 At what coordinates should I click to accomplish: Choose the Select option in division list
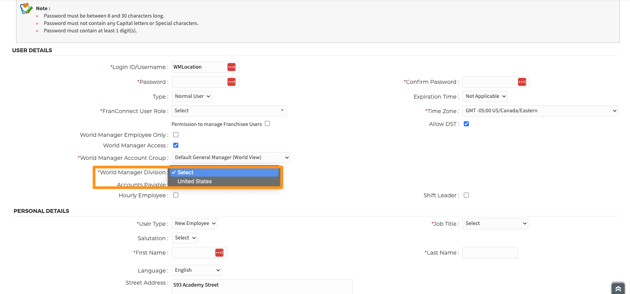224,172
